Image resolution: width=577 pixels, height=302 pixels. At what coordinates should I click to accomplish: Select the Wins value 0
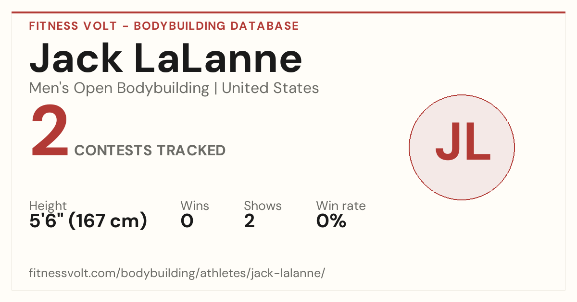[187, 221]
